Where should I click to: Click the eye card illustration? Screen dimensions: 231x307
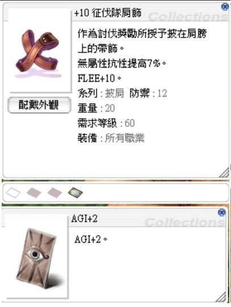[38, 258]
